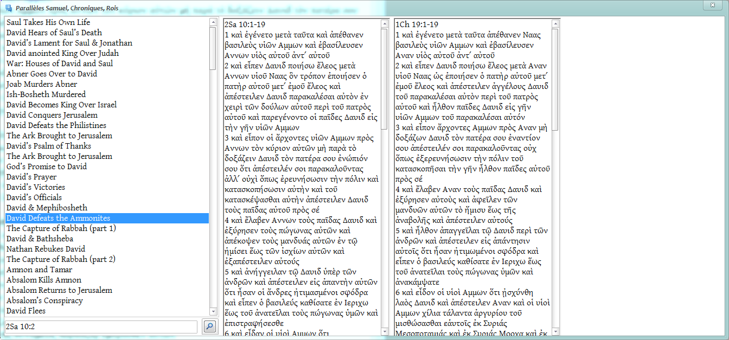729x340 pixels.
Task: Select The Ark Brought to Jerusalem below David's Psalm
Action: click(x=107, y=156)
